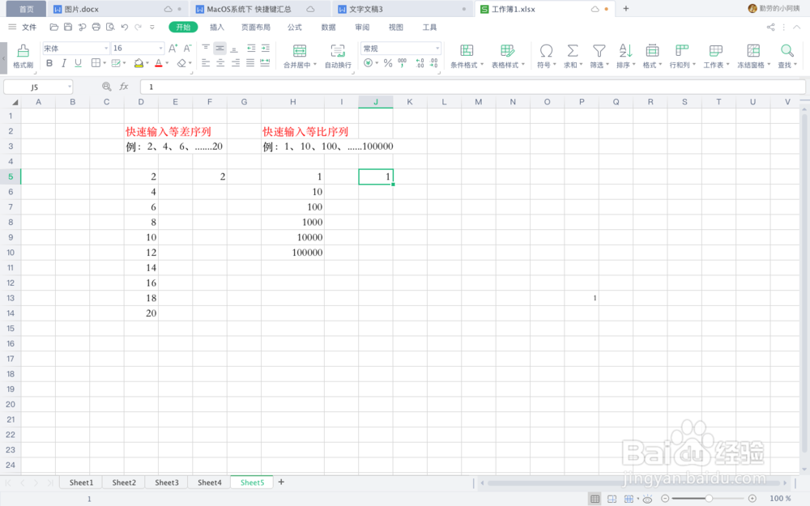Click the Find (查找) button
The height and width of the screenshot is (506, 810).
pyautogui.click(x=787, y=56)
